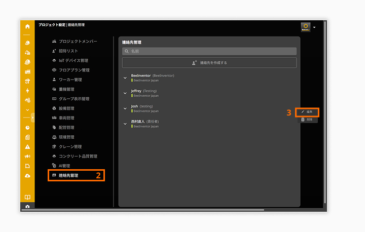Select クレーン管理 menu item

pyautogui.click(x=67, y=146)
